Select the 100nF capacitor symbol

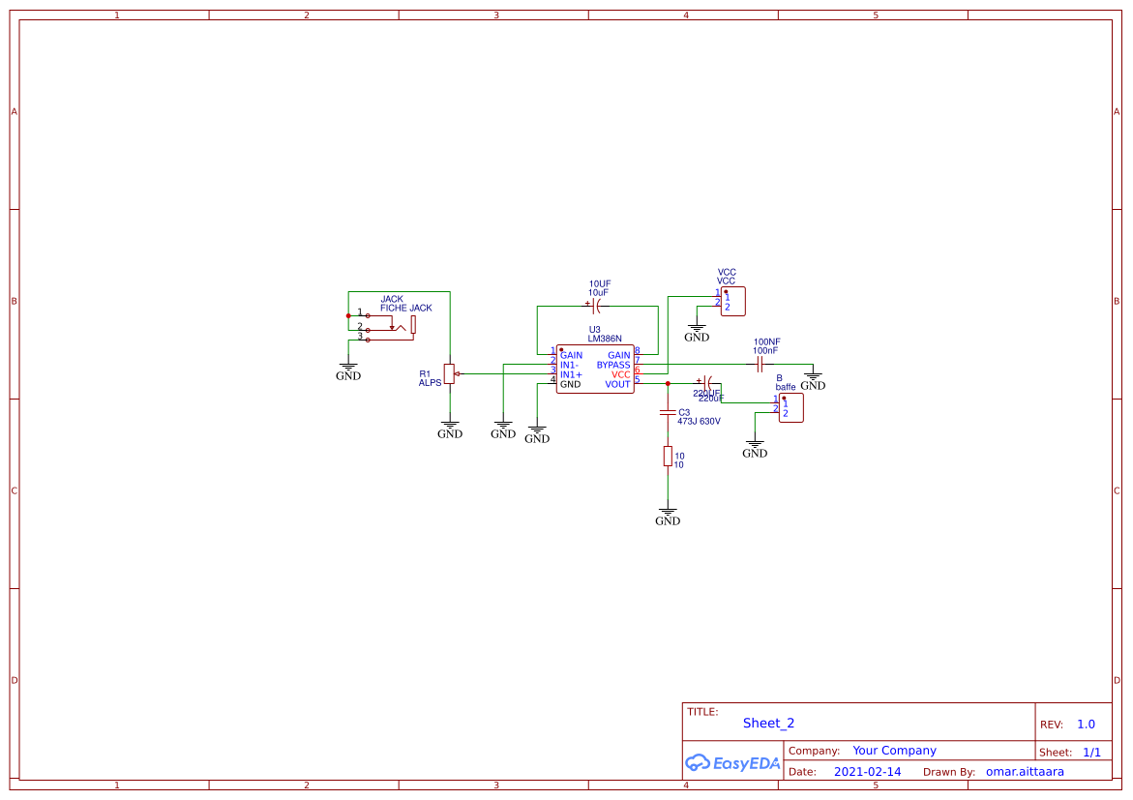(760, 364)
